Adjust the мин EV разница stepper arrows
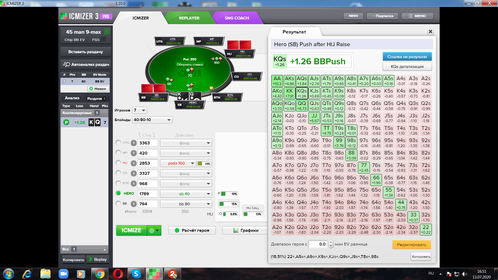 coord(331,244)
